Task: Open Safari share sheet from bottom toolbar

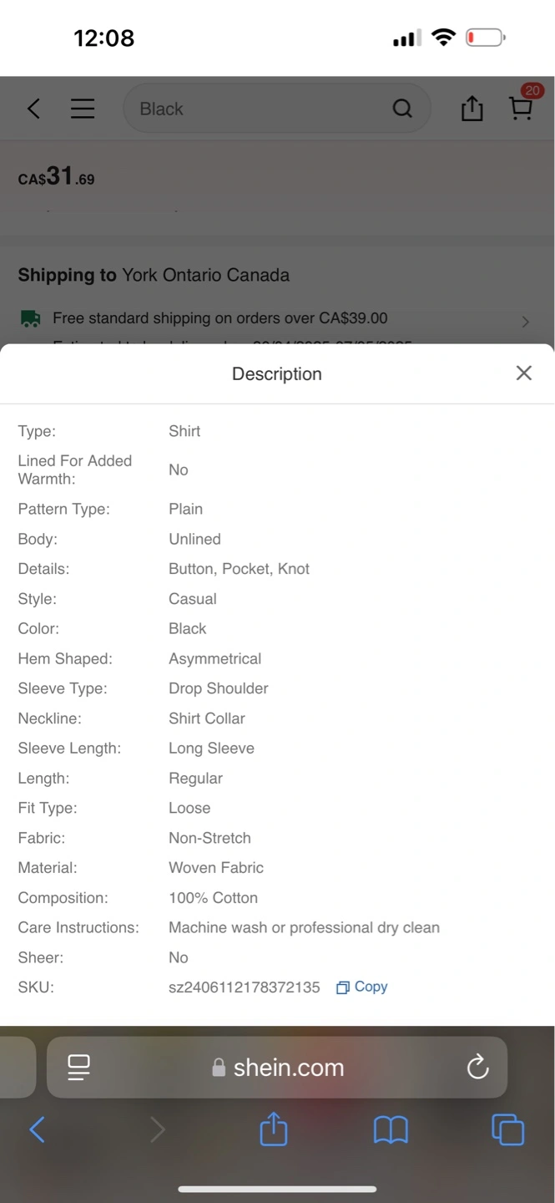Action: coord(274,1130)
